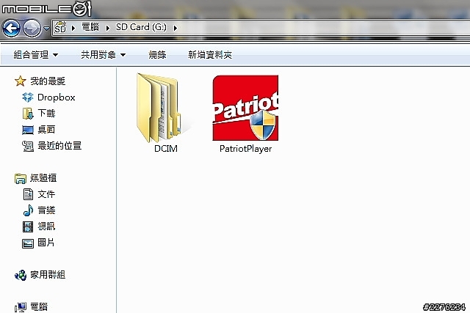Select SD Card (G:) breadcrumb

141,27
